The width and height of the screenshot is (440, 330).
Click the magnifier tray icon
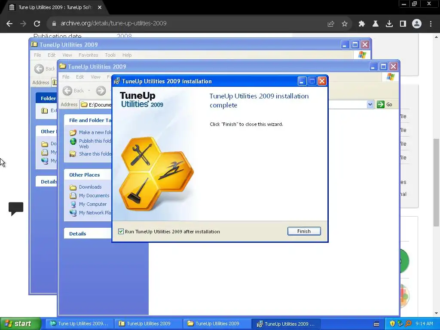point(408,324)
